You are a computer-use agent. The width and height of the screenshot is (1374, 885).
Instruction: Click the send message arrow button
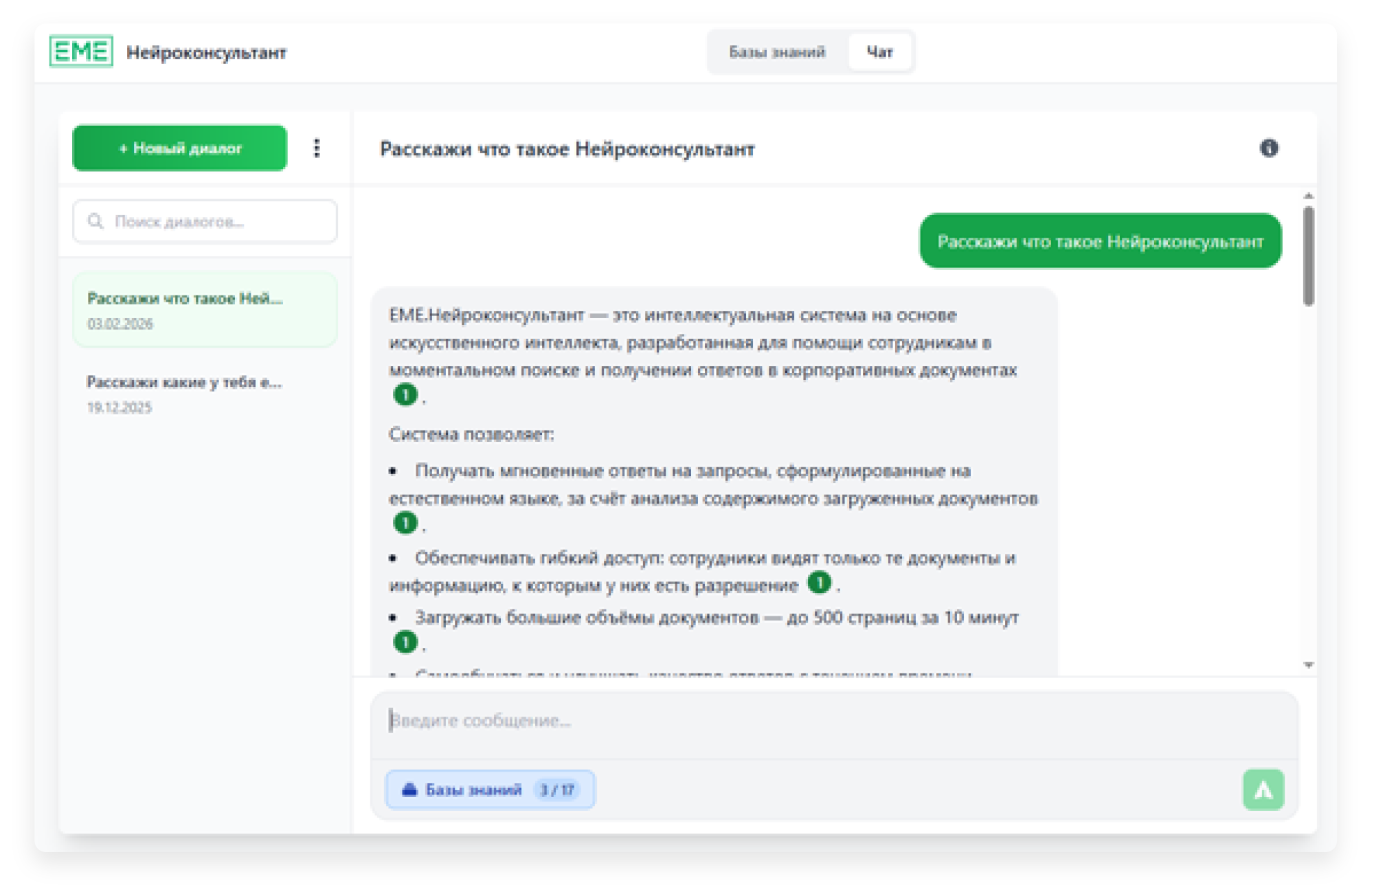point(1263,790)
